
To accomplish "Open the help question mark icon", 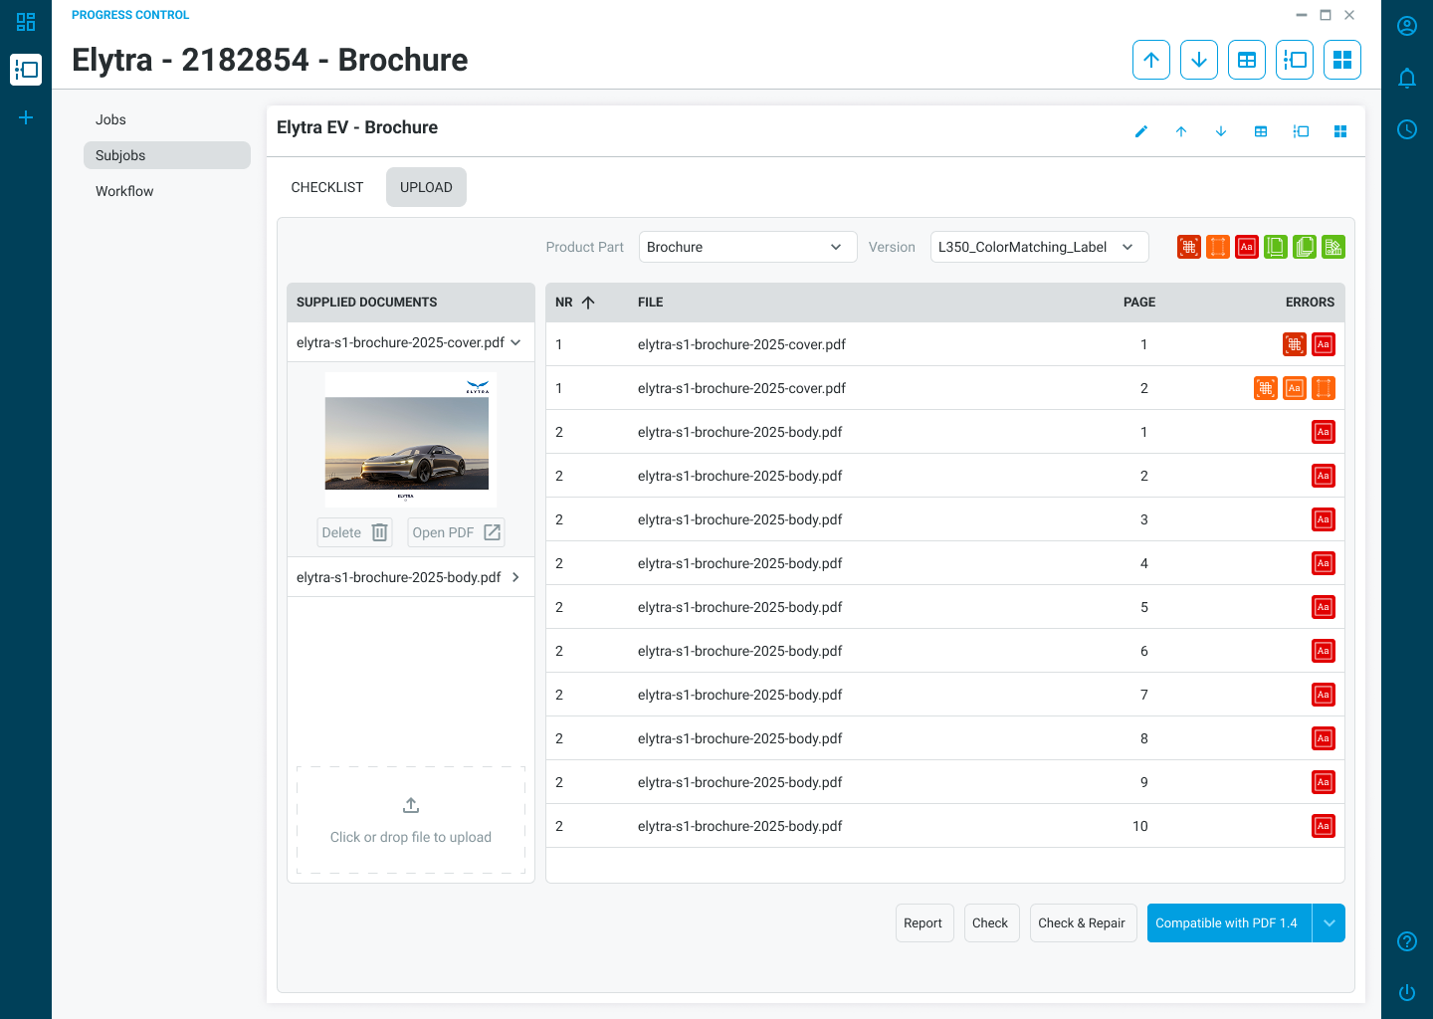I will [x=1407, y=941].
